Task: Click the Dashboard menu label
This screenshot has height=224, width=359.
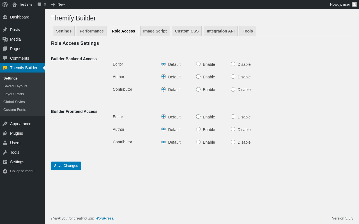Action: point(20,17)
